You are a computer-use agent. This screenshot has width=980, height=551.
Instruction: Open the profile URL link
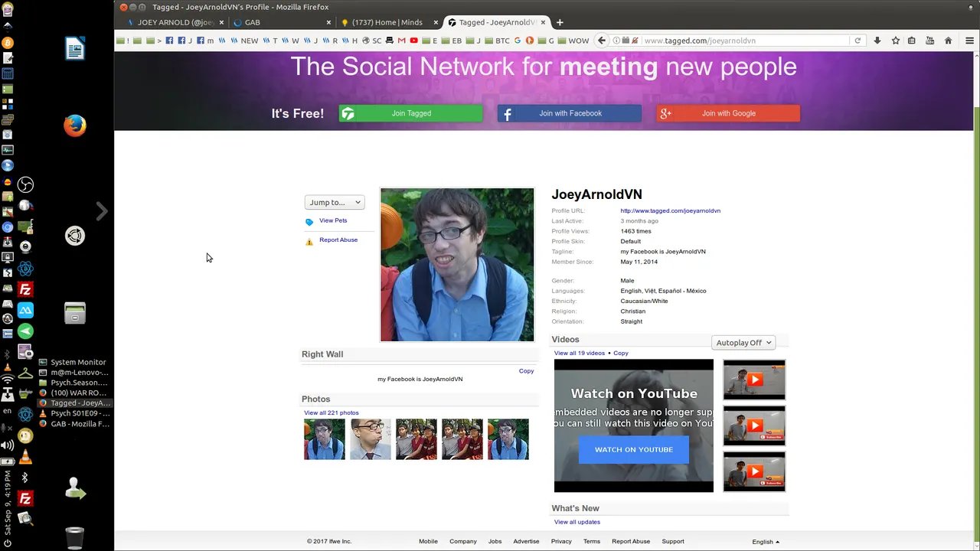(670, 211)
